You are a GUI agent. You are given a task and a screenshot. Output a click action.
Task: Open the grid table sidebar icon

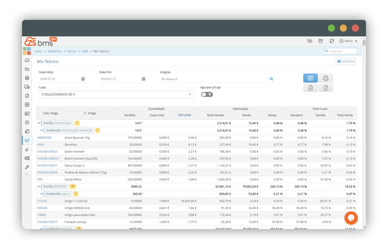pyautogui.click(x=27, y=105)
